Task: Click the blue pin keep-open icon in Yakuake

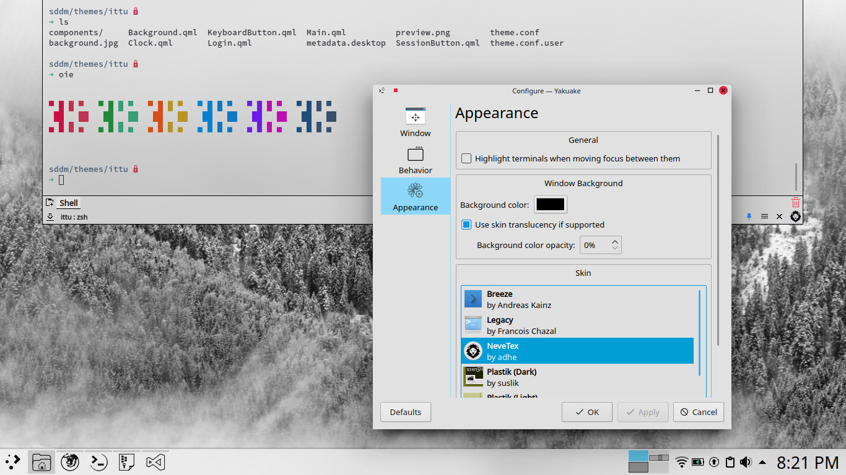Action: pyautogui.click(x=749, y=216)
